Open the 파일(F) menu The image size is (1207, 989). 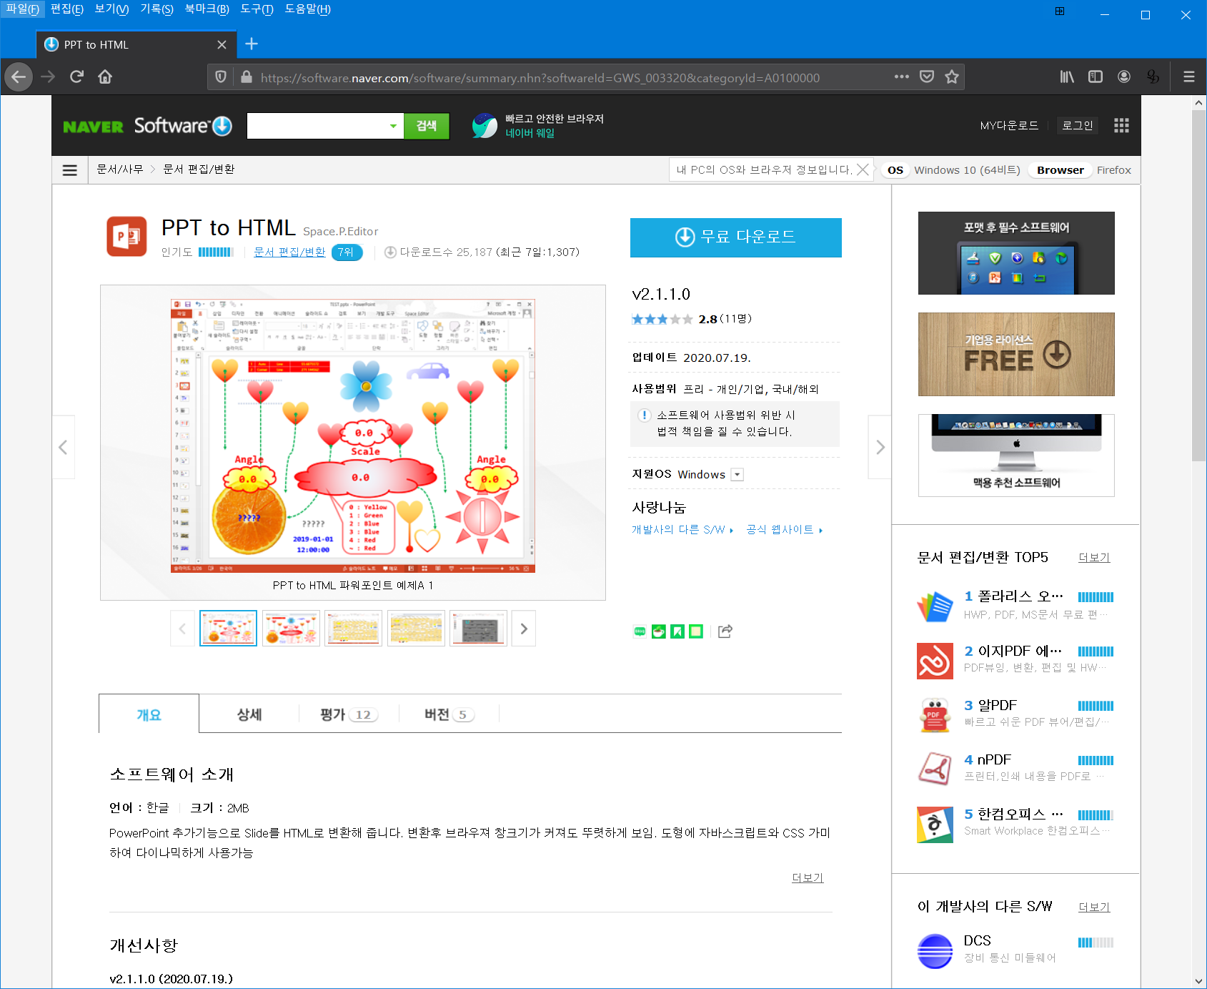pyautogui.click(x=22, y=9)
